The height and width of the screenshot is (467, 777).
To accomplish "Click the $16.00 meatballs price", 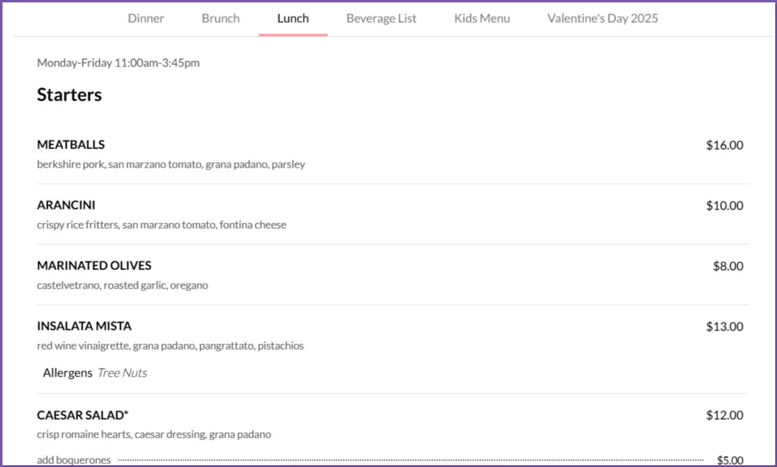I will 724,145.
